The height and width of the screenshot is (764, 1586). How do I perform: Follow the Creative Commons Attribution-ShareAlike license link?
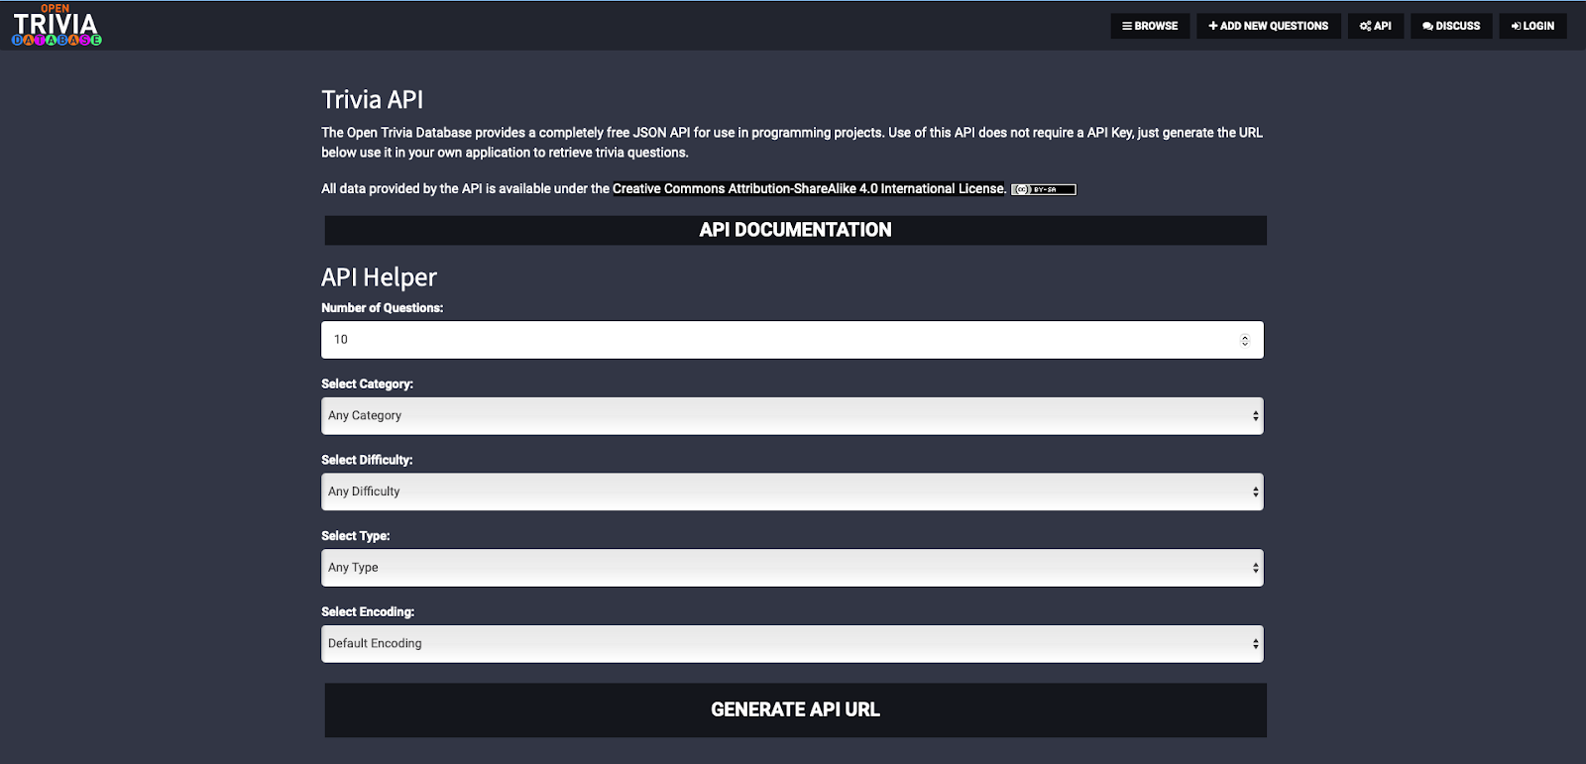(809, 188)
